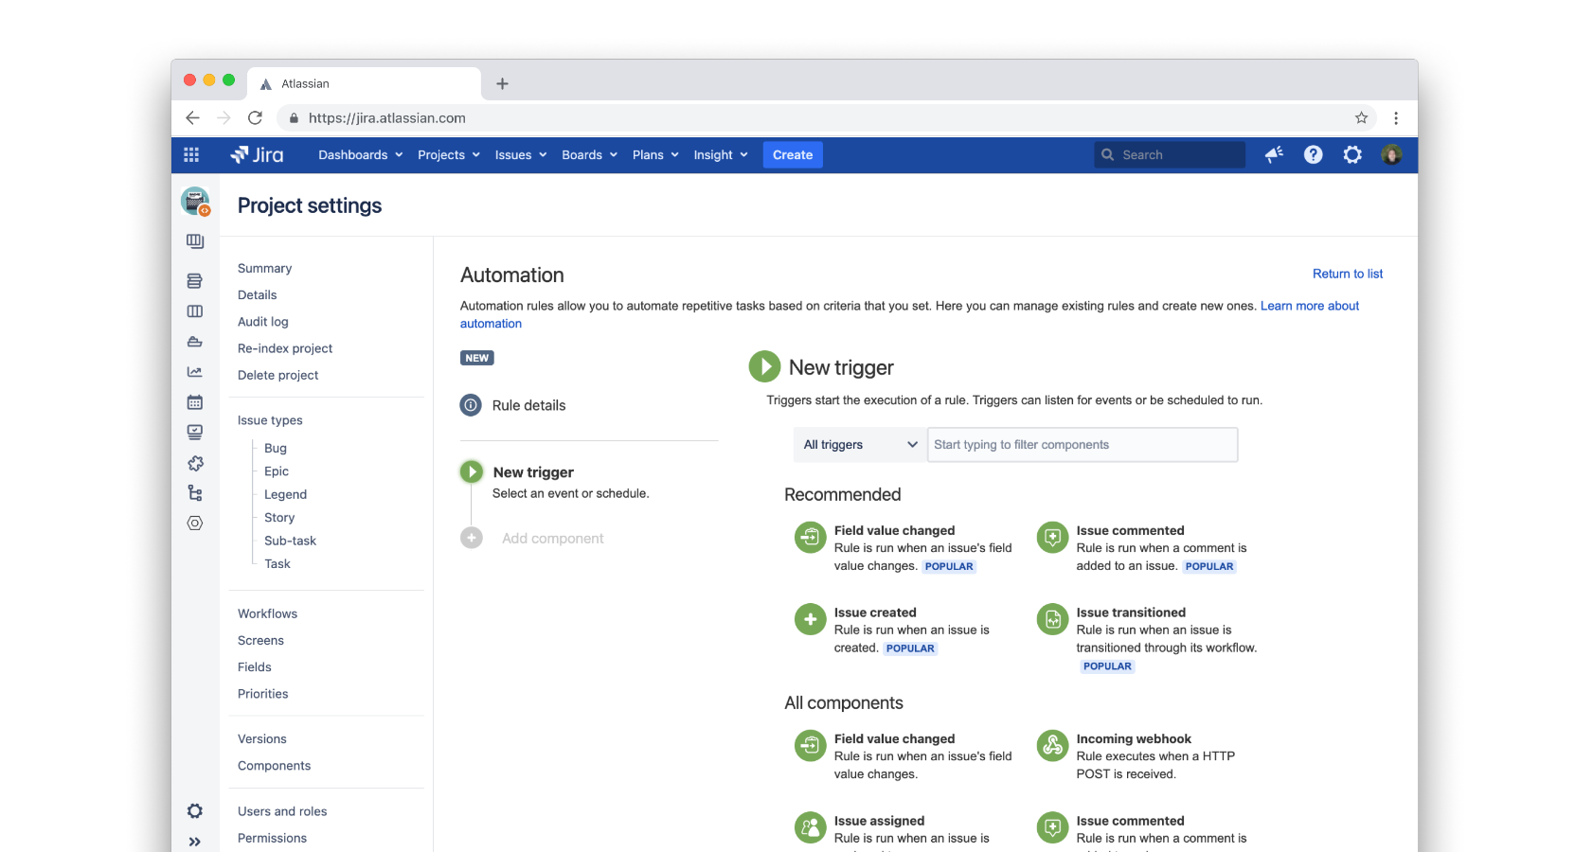
Task: Open the Dashboards menu
Action: pos(352,154)
